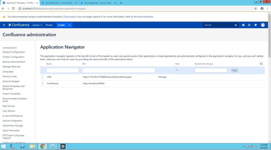The height and width of the screenshot is (150, 271).
Task: Click the Name input field
Action: pos(63,70)
